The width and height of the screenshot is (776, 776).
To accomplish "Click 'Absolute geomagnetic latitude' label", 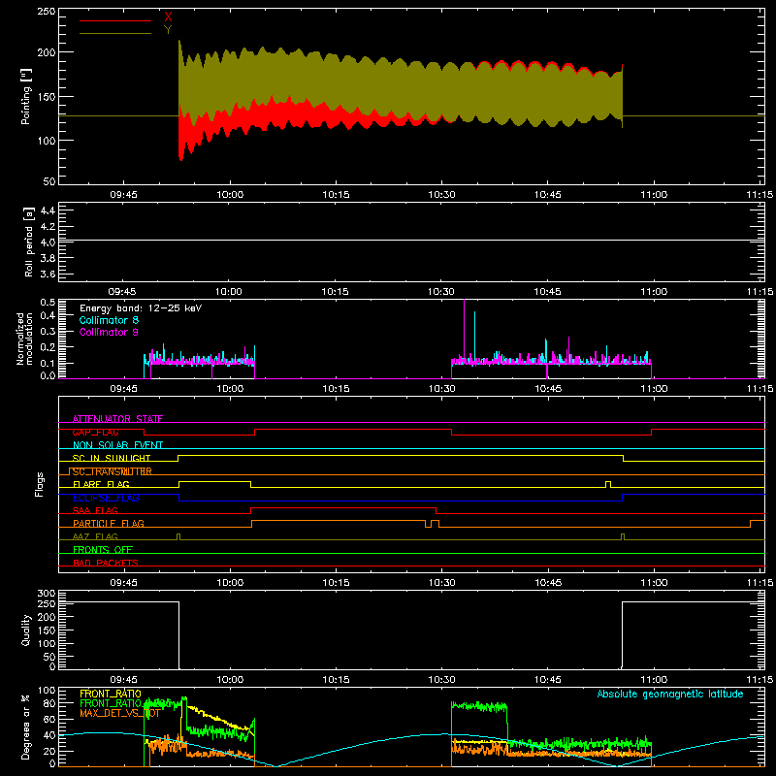I will pyautogui.click(x=670, y=694).
